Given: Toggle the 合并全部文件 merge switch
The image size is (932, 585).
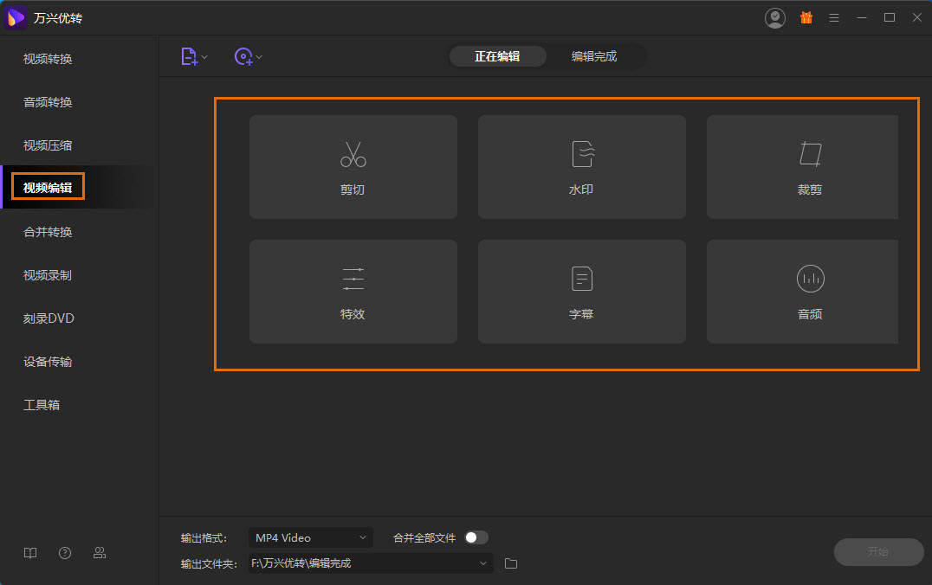Looking at the screenshot, I should coord(476,537).
